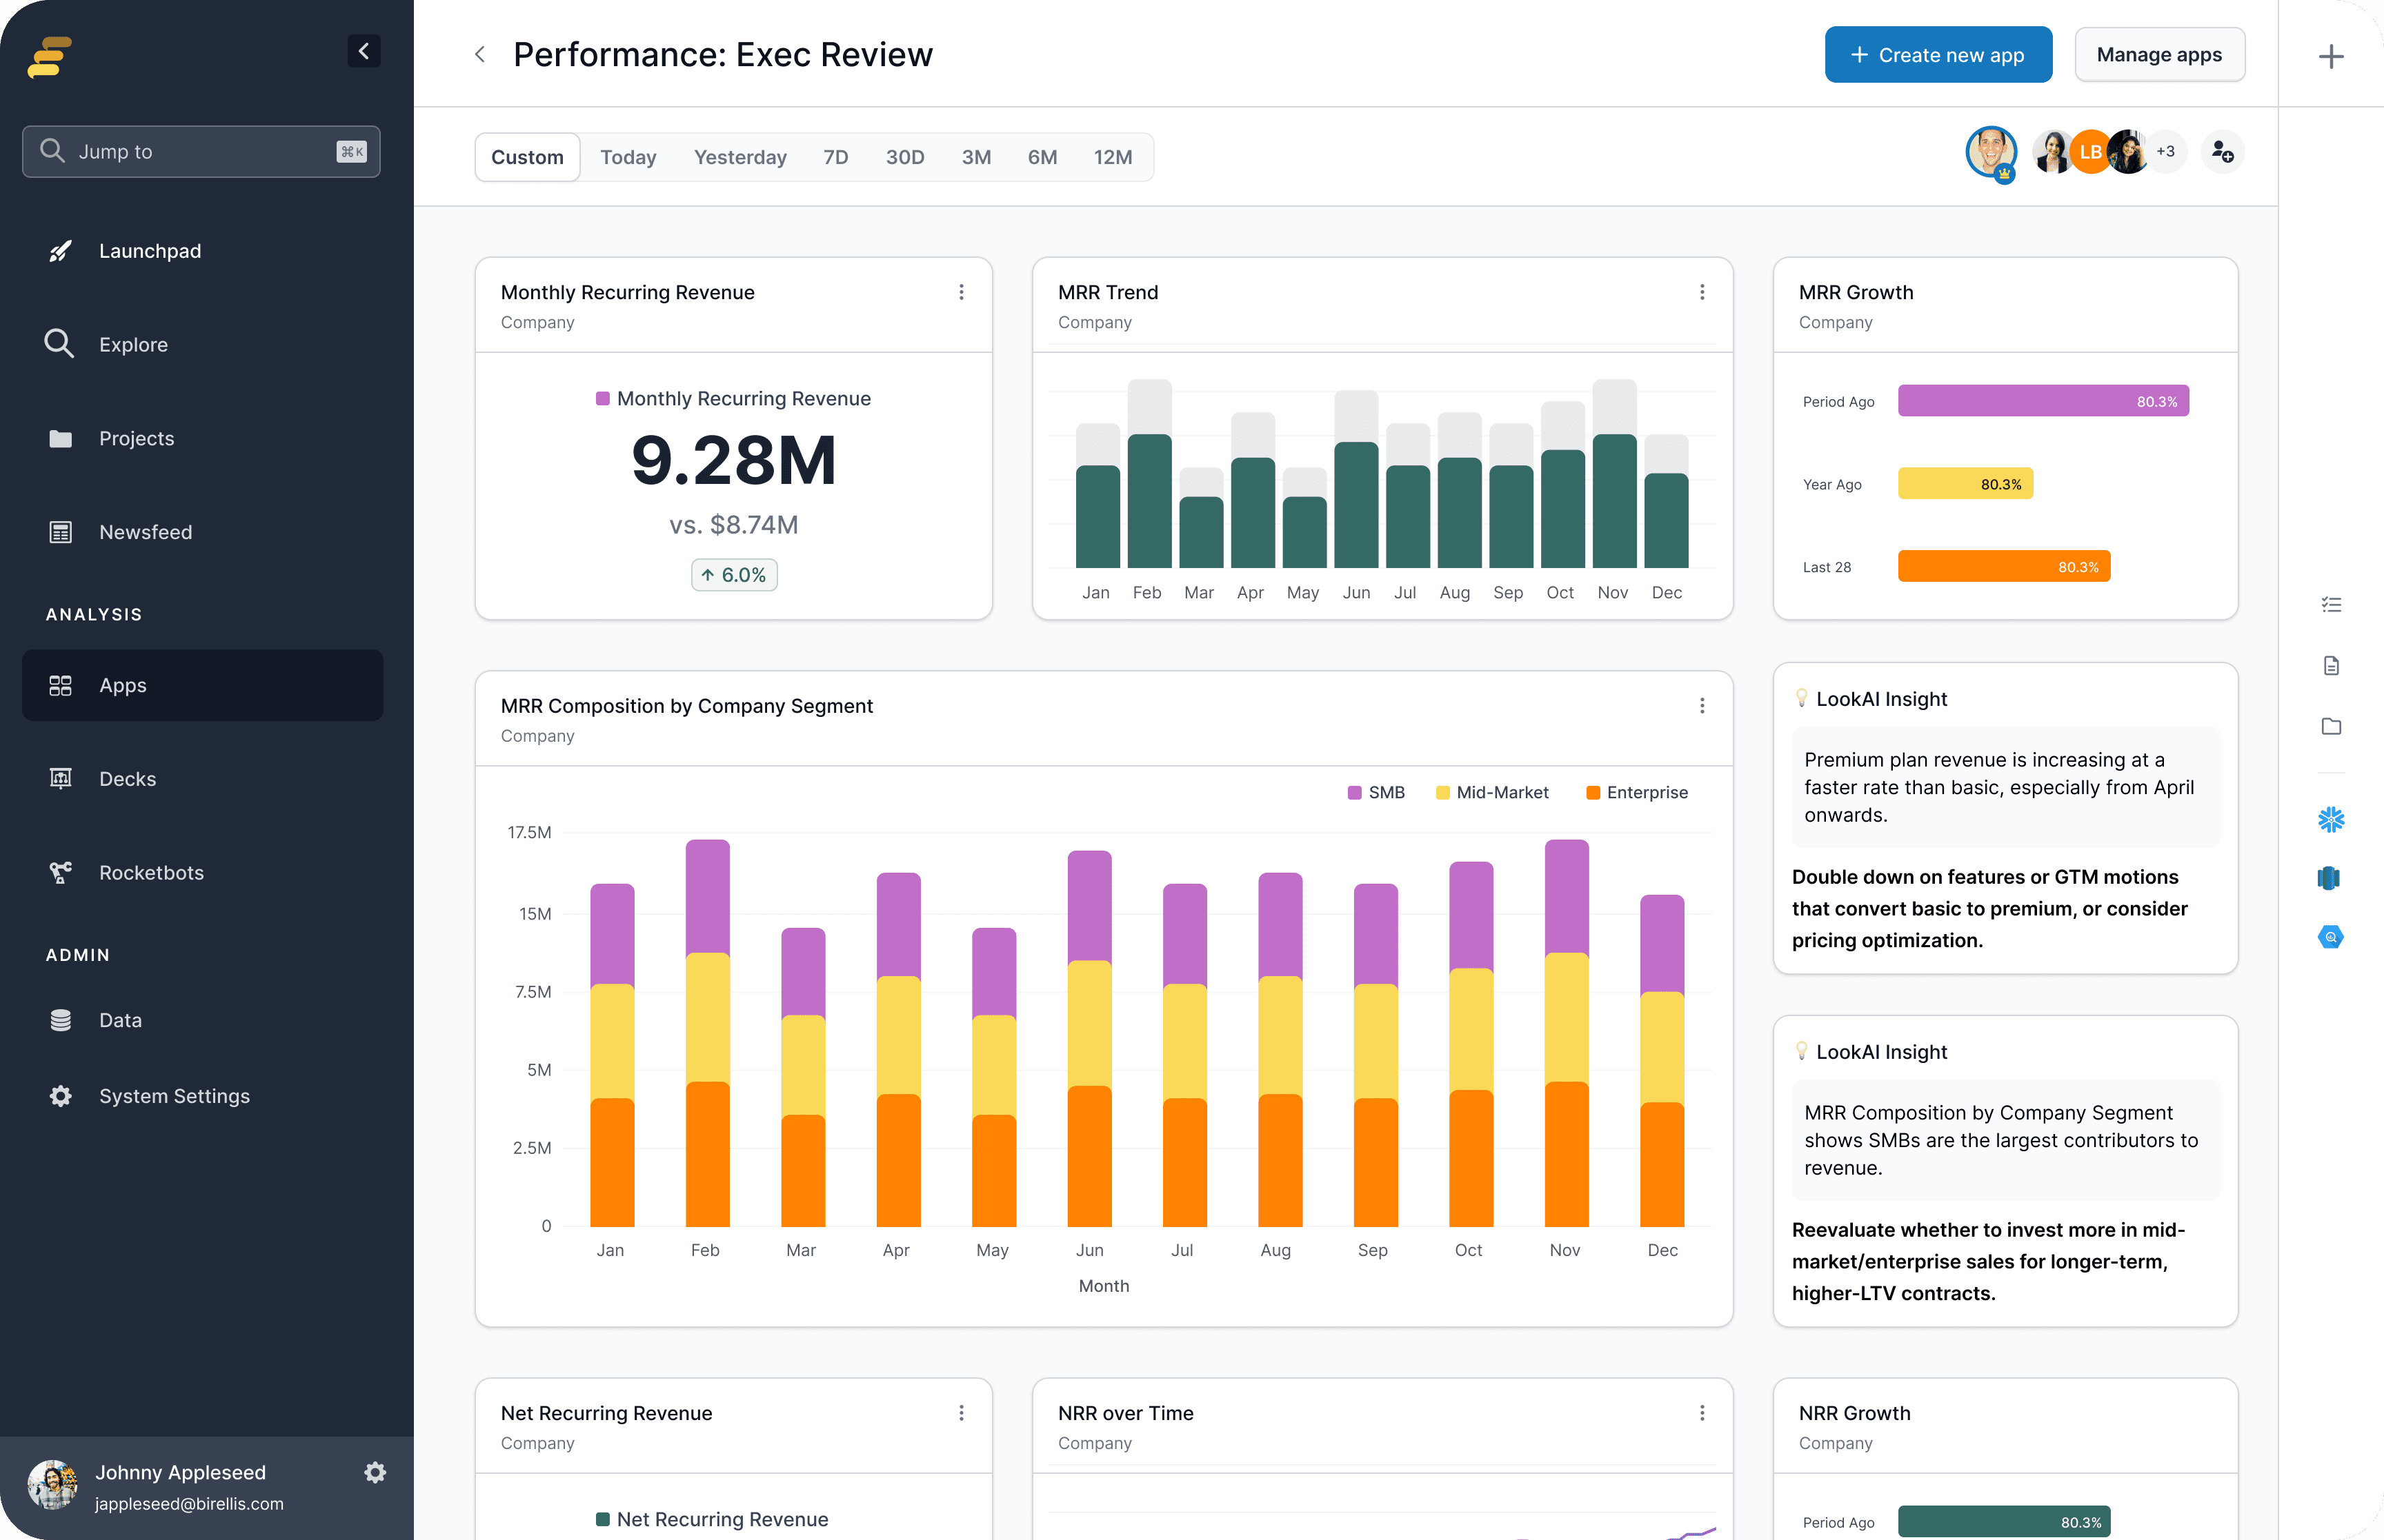2384x1540 pixels.
Task: Click the Rocketbots sidebar icon
Action: 60,872
